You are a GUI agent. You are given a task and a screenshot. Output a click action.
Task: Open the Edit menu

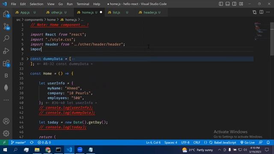click(x=23, y=4)
